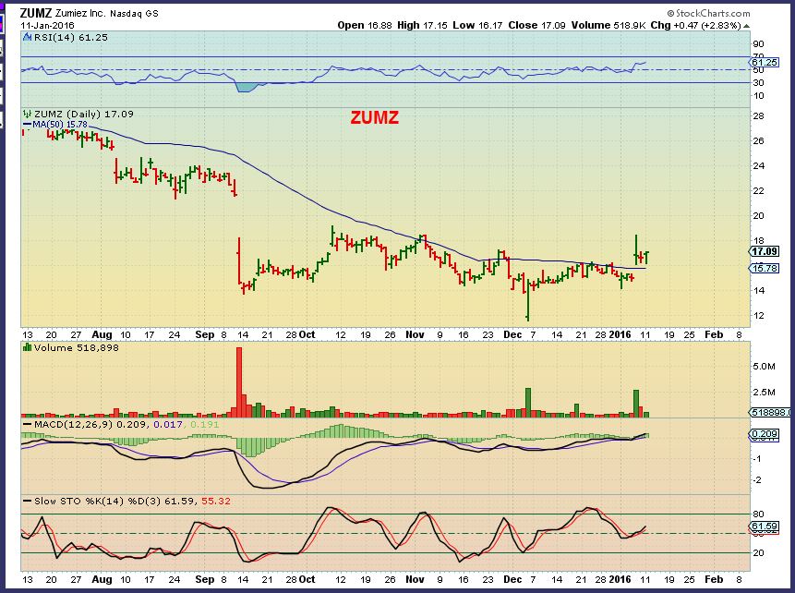Click the Open 16.88 value

[x=365, y=25]
